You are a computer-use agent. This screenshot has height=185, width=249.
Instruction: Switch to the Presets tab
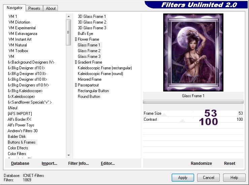pos(34,8)
